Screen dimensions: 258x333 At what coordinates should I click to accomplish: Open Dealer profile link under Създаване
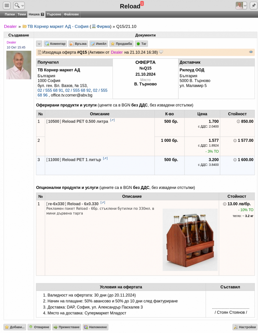11,42
